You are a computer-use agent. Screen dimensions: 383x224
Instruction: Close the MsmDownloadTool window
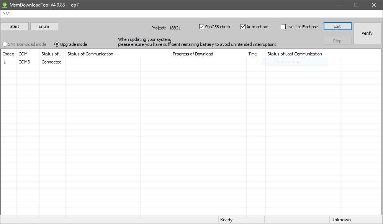374,5
